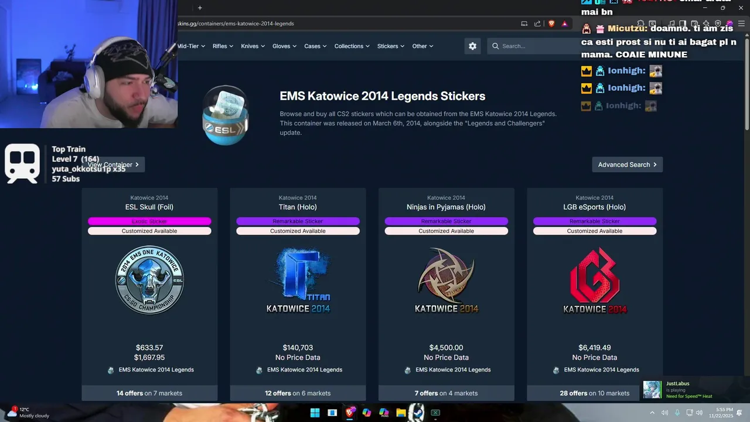Click the LGB eSports (Holo) title
Screen dimensions: 750x422
pyautogui.click(x=595, y=207)
